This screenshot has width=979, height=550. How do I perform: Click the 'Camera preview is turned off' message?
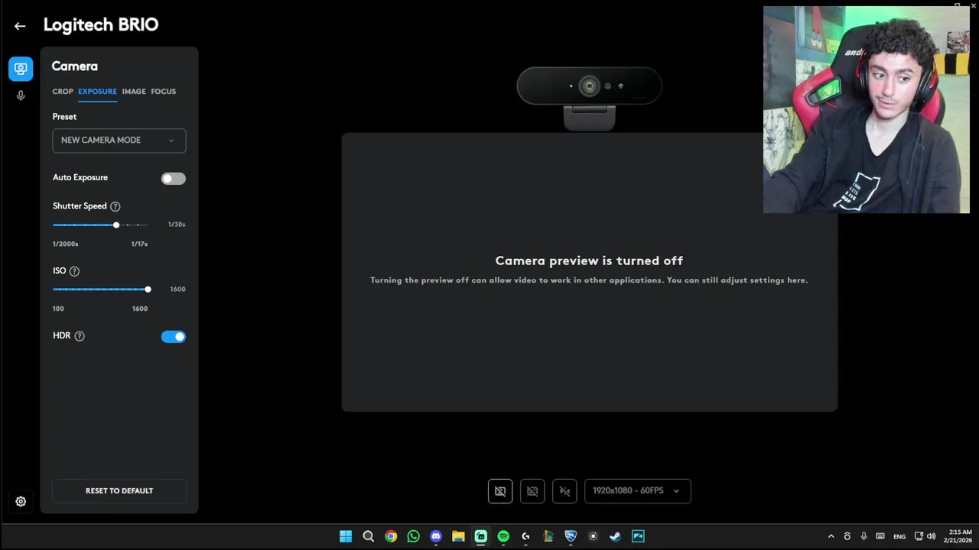(589, 261)
